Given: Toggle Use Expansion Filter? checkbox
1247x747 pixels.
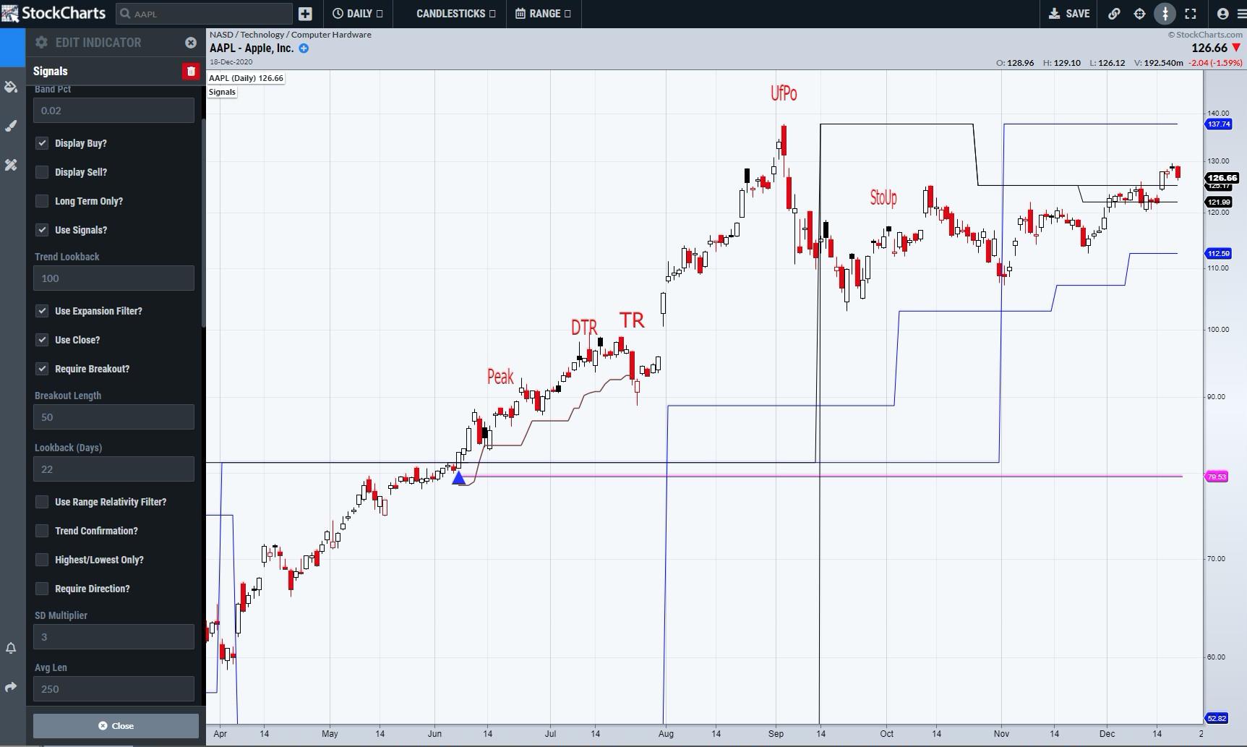Looking at the screenshot, I should click(x=42, y=311).
